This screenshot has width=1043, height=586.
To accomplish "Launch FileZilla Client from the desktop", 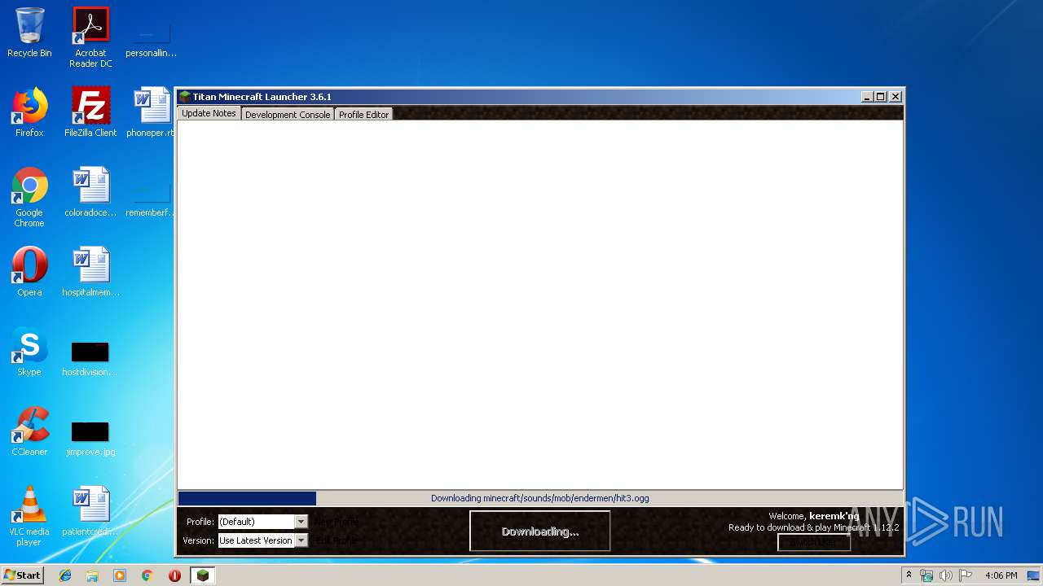I will tap(90, 112).
